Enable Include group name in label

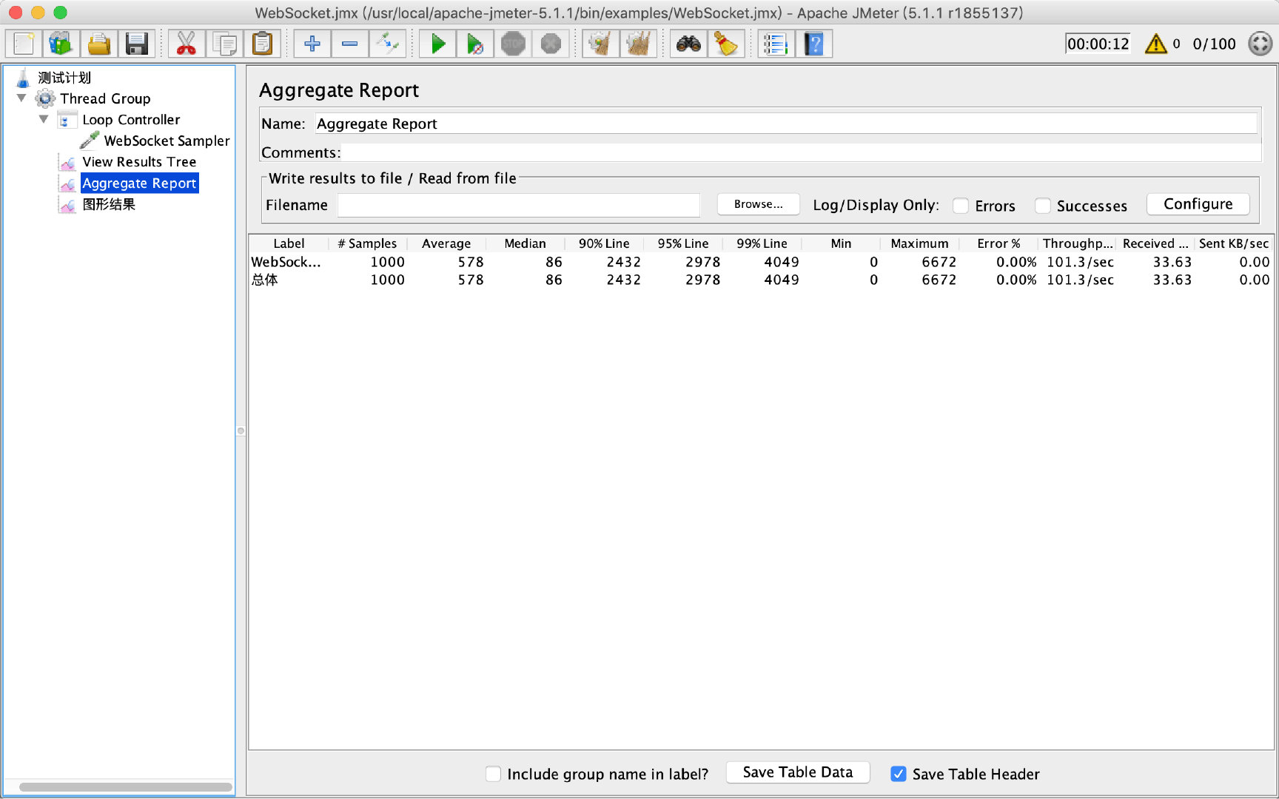tap(494, 774)
